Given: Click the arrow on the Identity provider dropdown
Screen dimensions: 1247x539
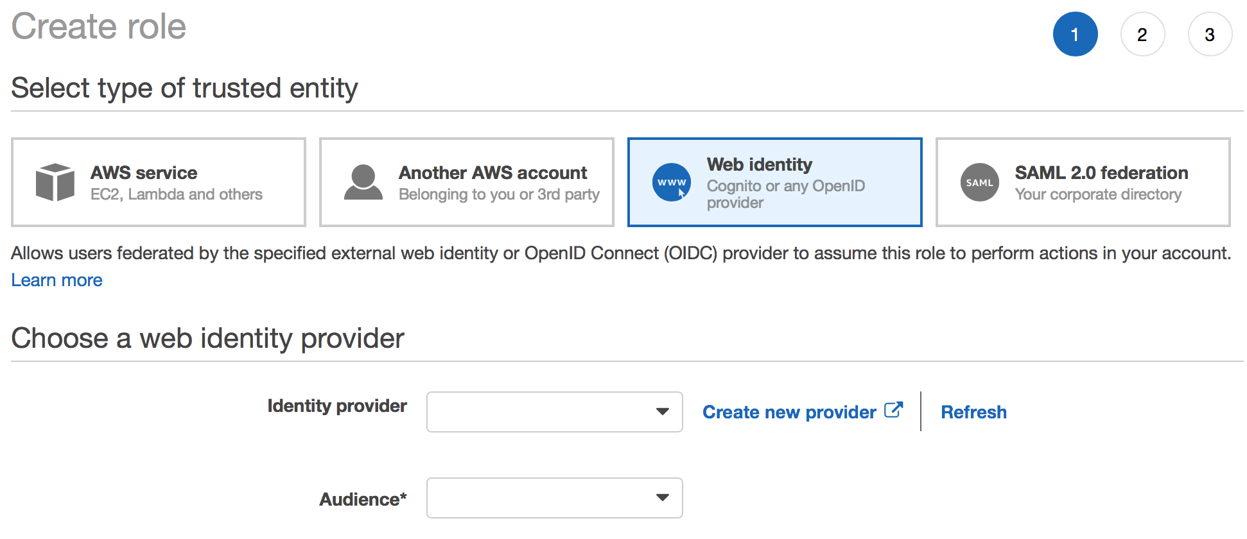Looking at the screenshot, I should (663, 412).
